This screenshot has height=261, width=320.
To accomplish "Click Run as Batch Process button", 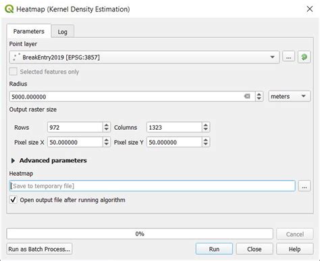I will pyautogui.click(x=39, y=249).
